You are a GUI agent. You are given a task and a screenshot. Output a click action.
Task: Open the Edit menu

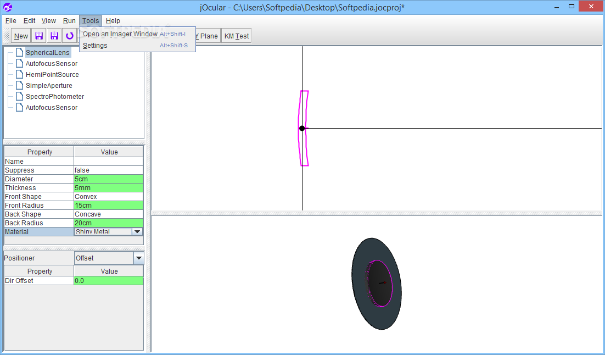[29, 21]
